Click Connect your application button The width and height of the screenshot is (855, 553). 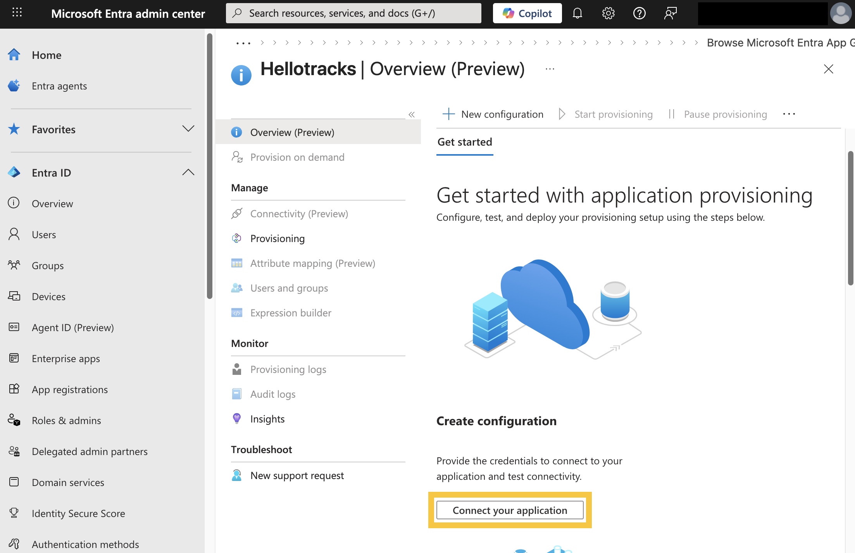point(510,510)
